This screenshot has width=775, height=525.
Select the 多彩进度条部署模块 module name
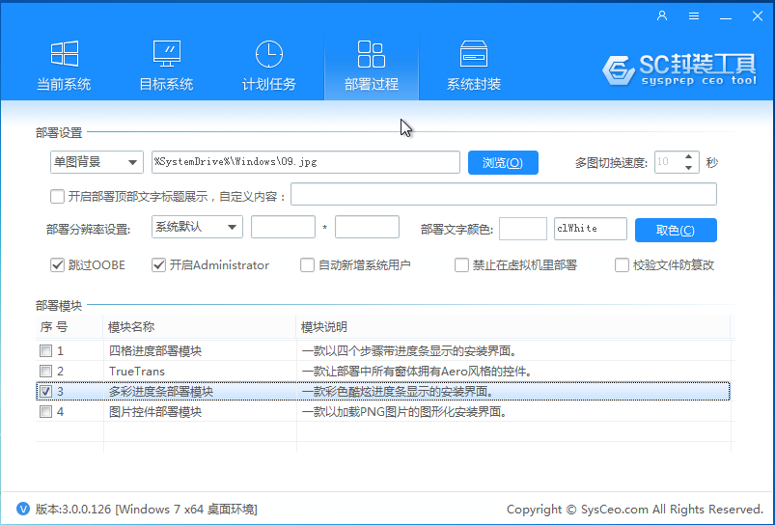pyautogui.click(x=160, y=392)
